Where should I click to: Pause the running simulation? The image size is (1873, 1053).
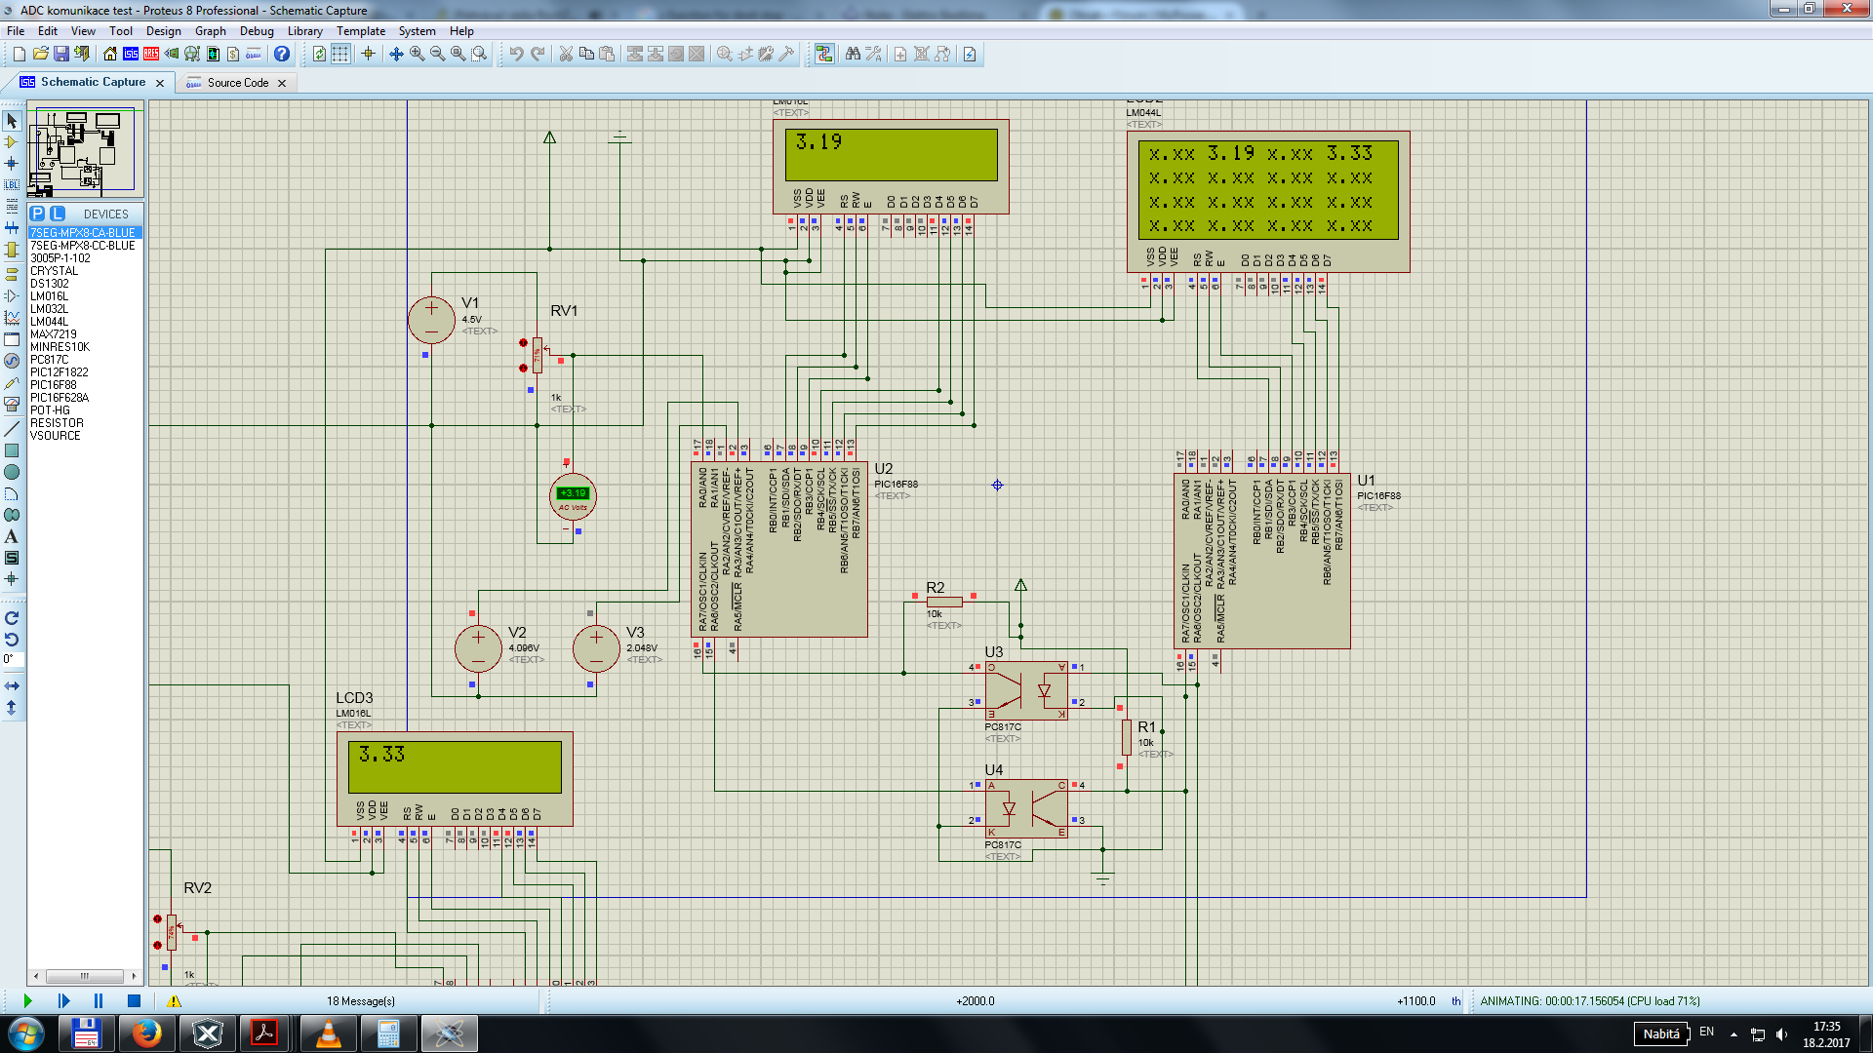[98, 1000]
